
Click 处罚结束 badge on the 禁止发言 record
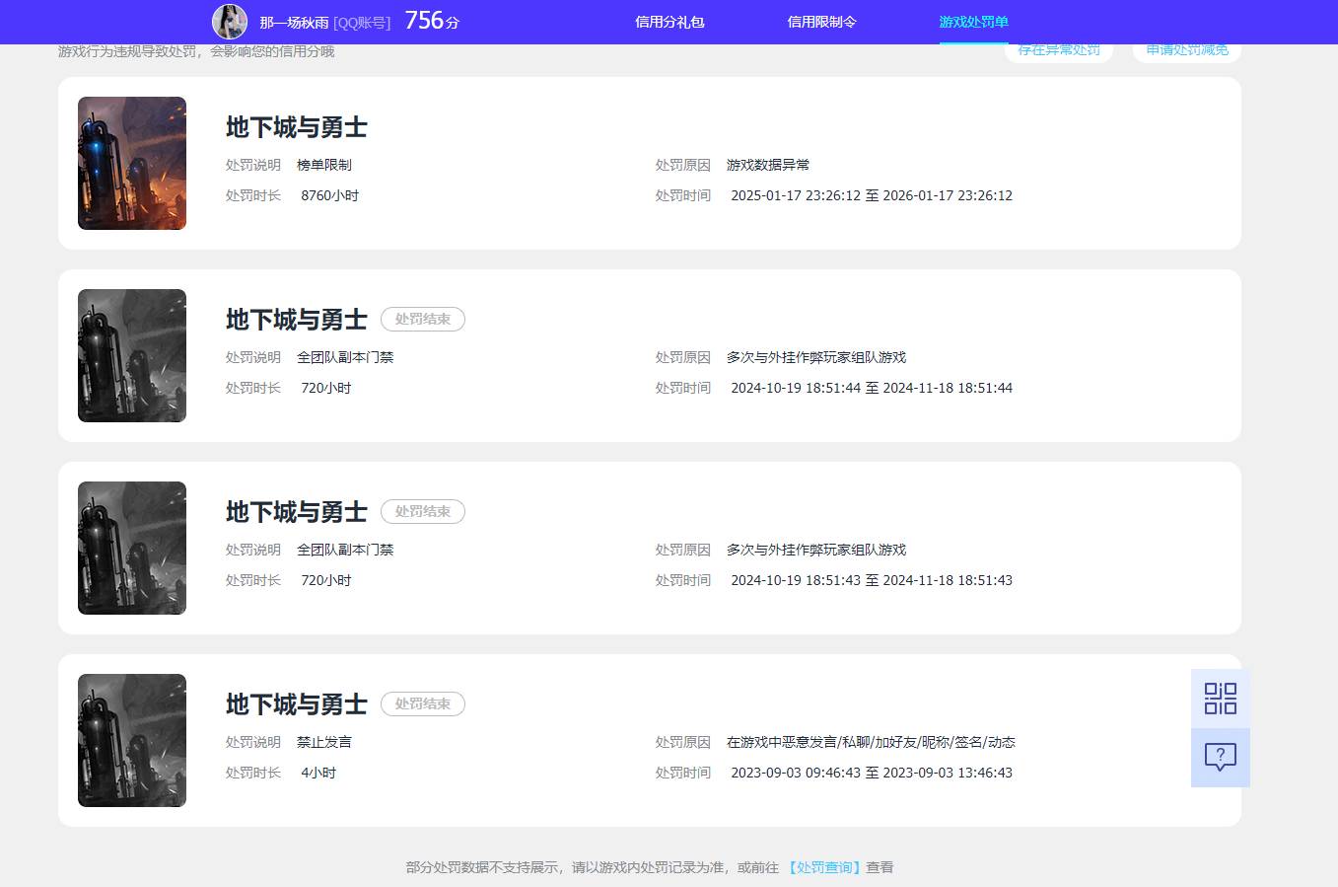[x=422, y=704]
